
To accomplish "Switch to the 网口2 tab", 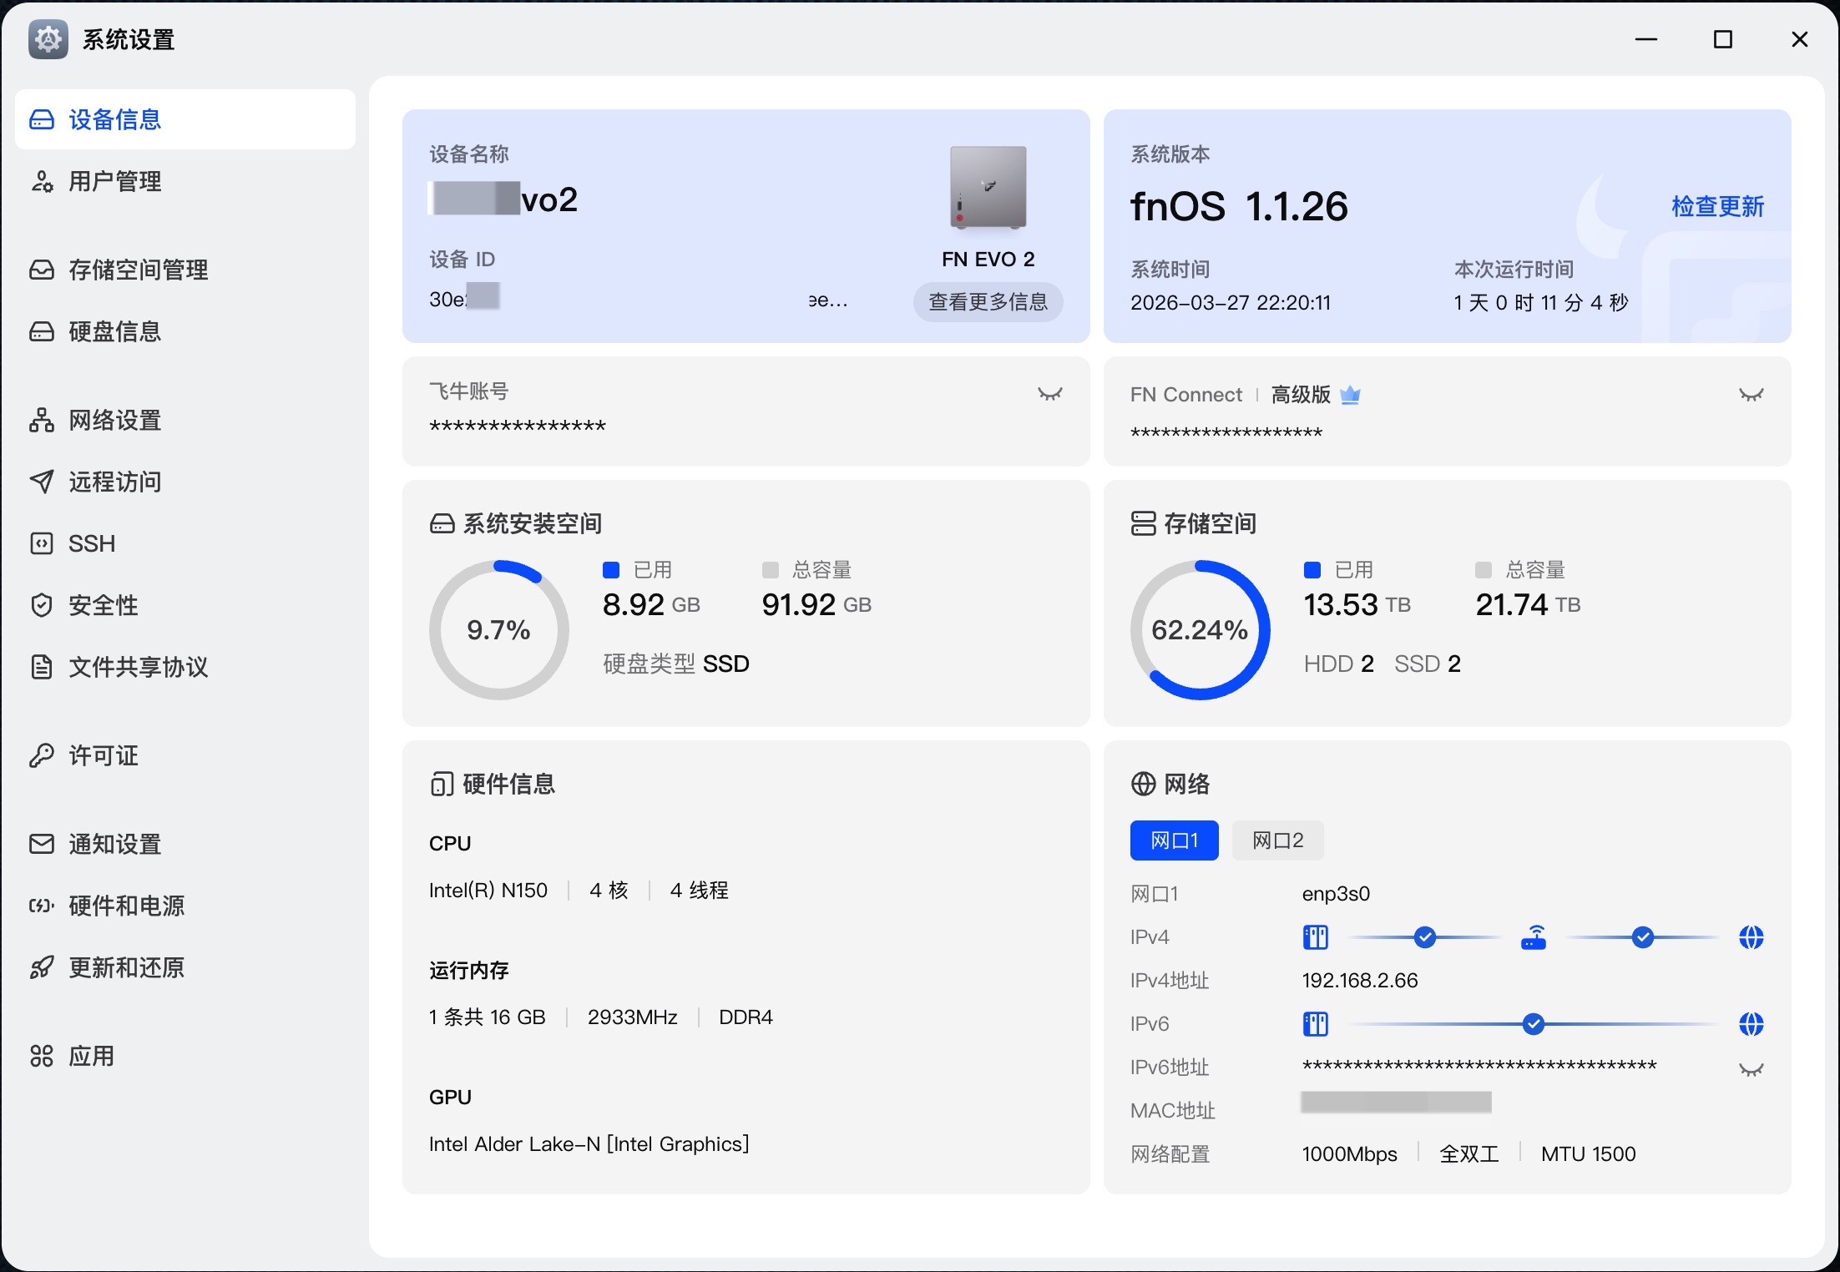I will pos(1277,840).
